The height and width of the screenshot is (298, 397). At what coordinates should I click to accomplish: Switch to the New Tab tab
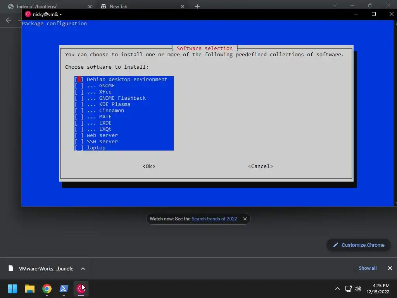119,6
